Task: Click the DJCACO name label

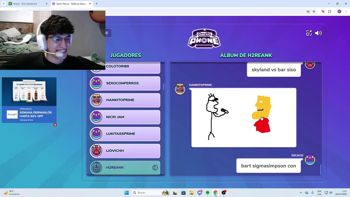Action: click(x=297, y=155)
